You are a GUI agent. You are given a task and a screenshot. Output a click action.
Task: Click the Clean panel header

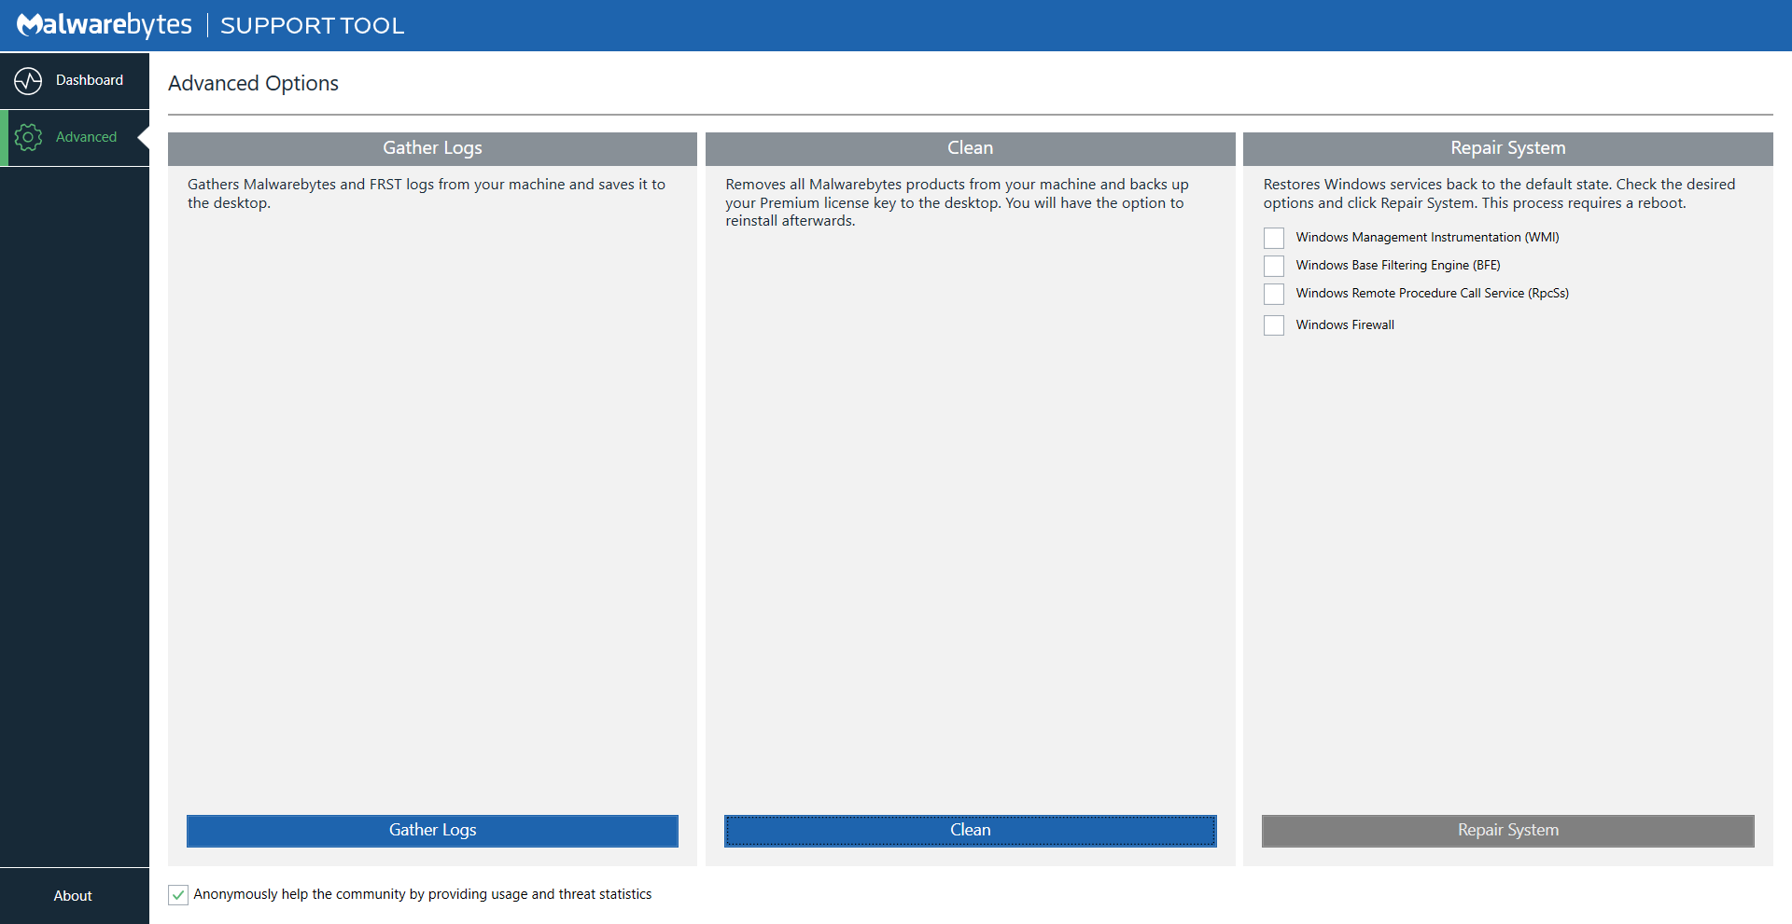click(971, 148)
